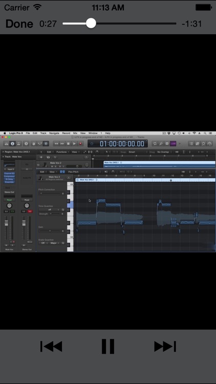Click the Bnce bounce button
Screen dimensions: 216x384
point(30,242)
